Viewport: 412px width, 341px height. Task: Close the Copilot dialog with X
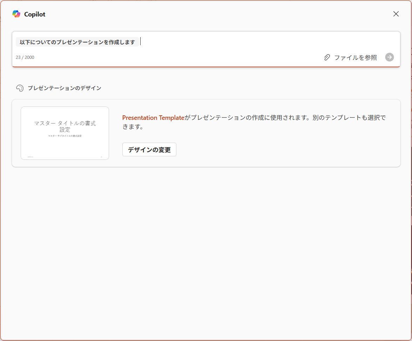point(396,14)
